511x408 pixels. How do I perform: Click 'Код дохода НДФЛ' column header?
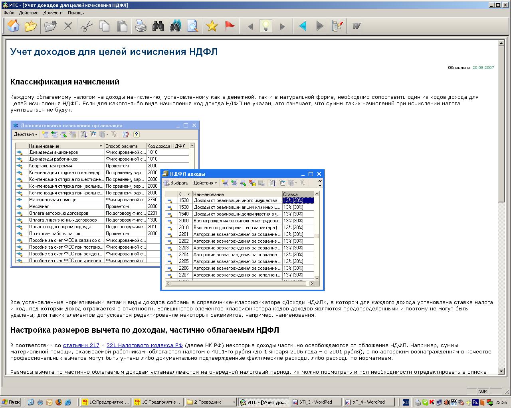pyautogui.click(x=168, y=146)
